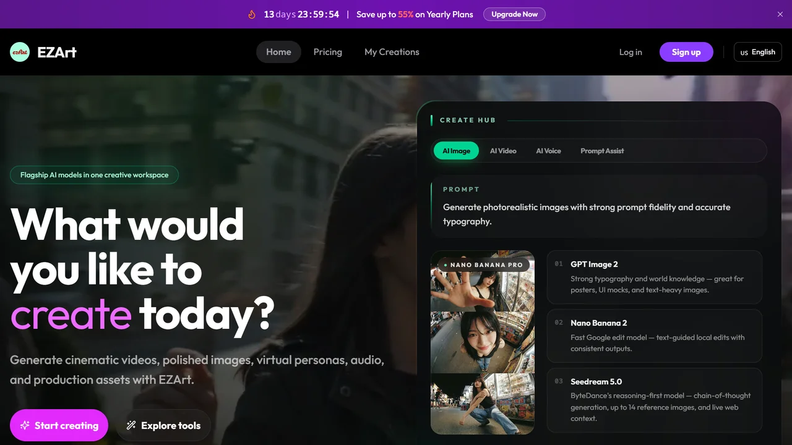Select the GPT Image 2 model card
Viewport: 792px width, 445px height.
pyautogui.click(x=655, y=277)
